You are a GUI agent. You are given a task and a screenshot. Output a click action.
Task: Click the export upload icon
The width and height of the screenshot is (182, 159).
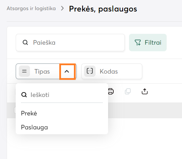coord(145,91)
